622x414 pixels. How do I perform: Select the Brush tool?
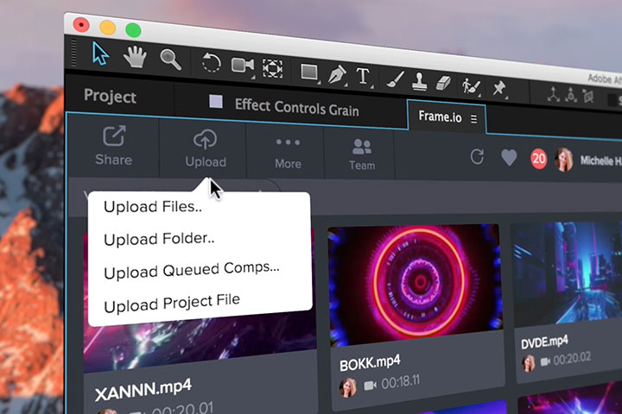(395, 79)
